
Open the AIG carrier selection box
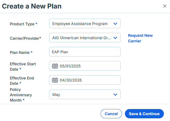[x=85, y=38]
